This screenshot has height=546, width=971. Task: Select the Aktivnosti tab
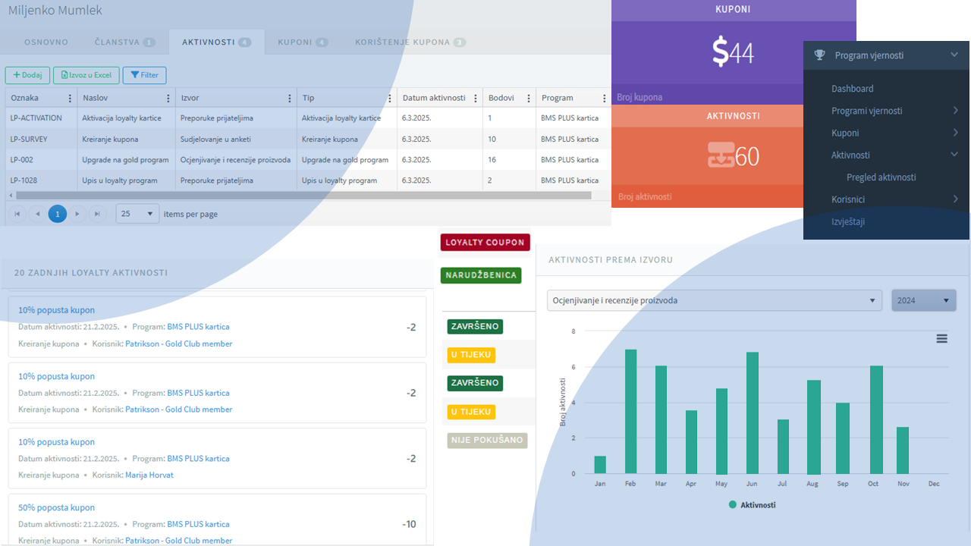pyautogui.click(x=216, y=42)
